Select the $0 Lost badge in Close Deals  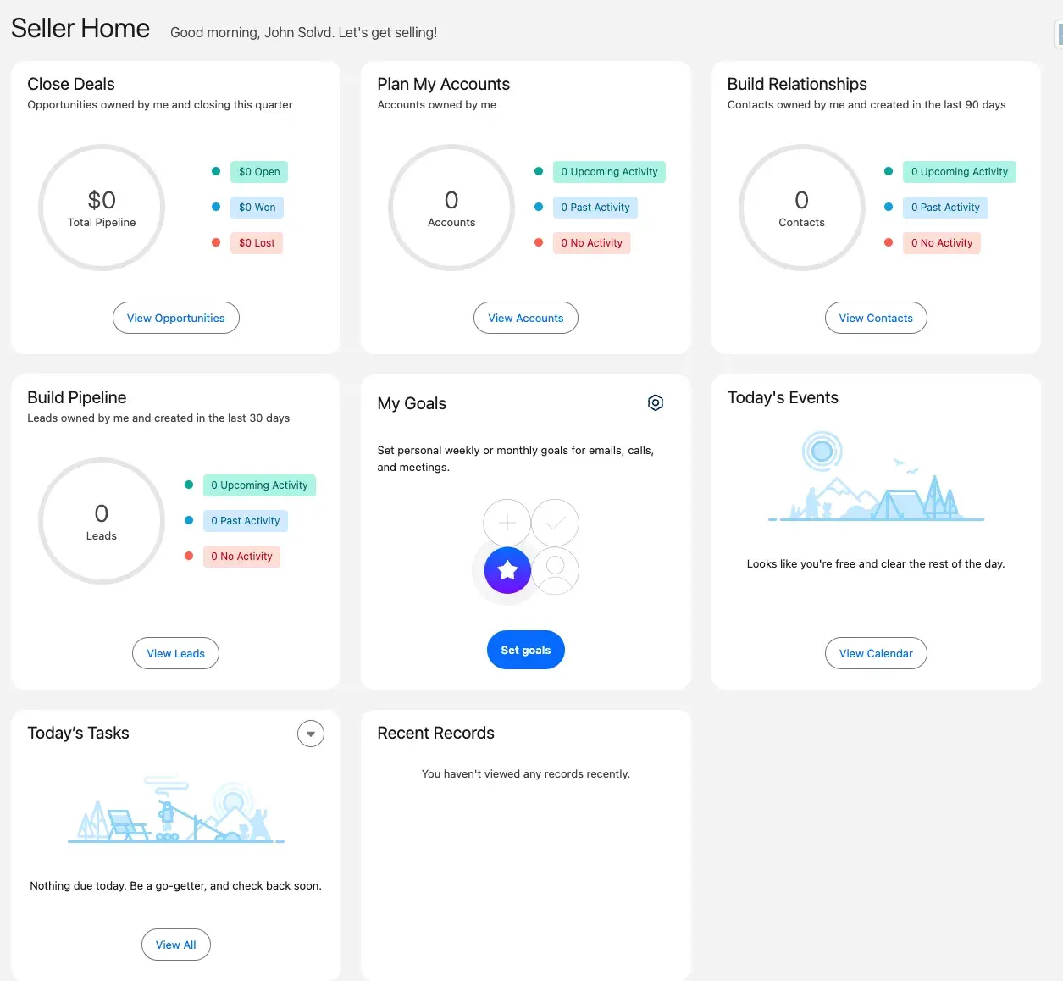(x=256, y=243)
